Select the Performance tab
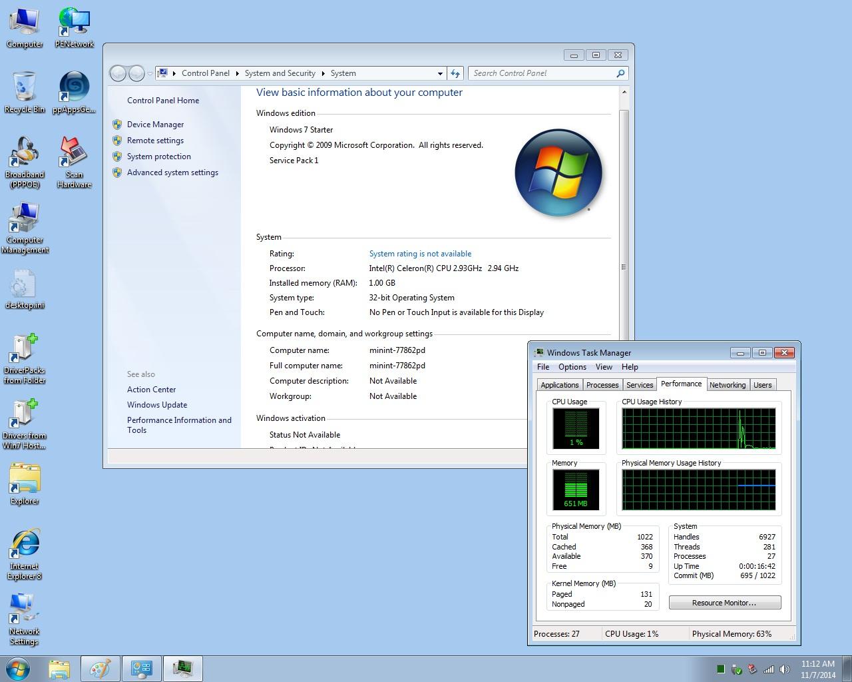 [681, 384]
